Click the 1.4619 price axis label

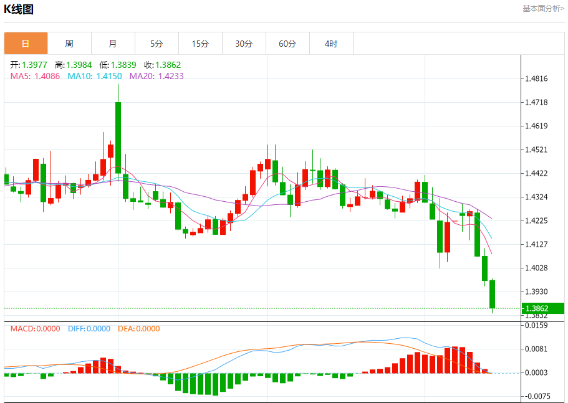(536, 126)
